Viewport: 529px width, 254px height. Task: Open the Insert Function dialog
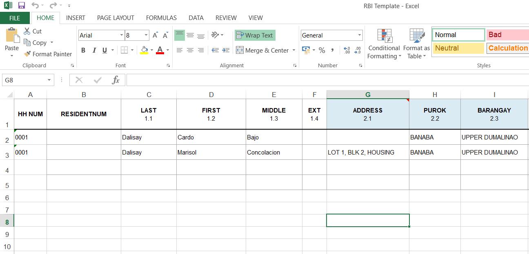click(x=116, y=80)
